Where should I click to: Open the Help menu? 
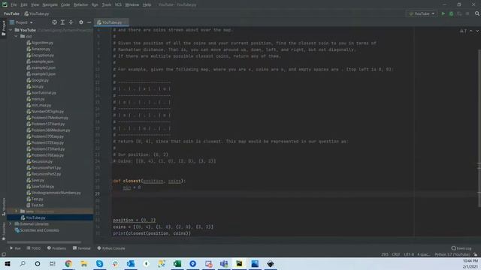[x=147, y=4]
